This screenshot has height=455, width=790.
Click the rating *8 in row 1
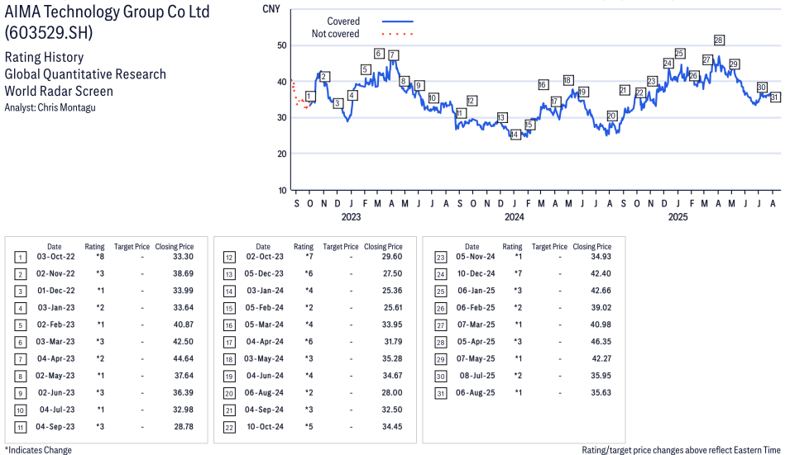[100, 257]
